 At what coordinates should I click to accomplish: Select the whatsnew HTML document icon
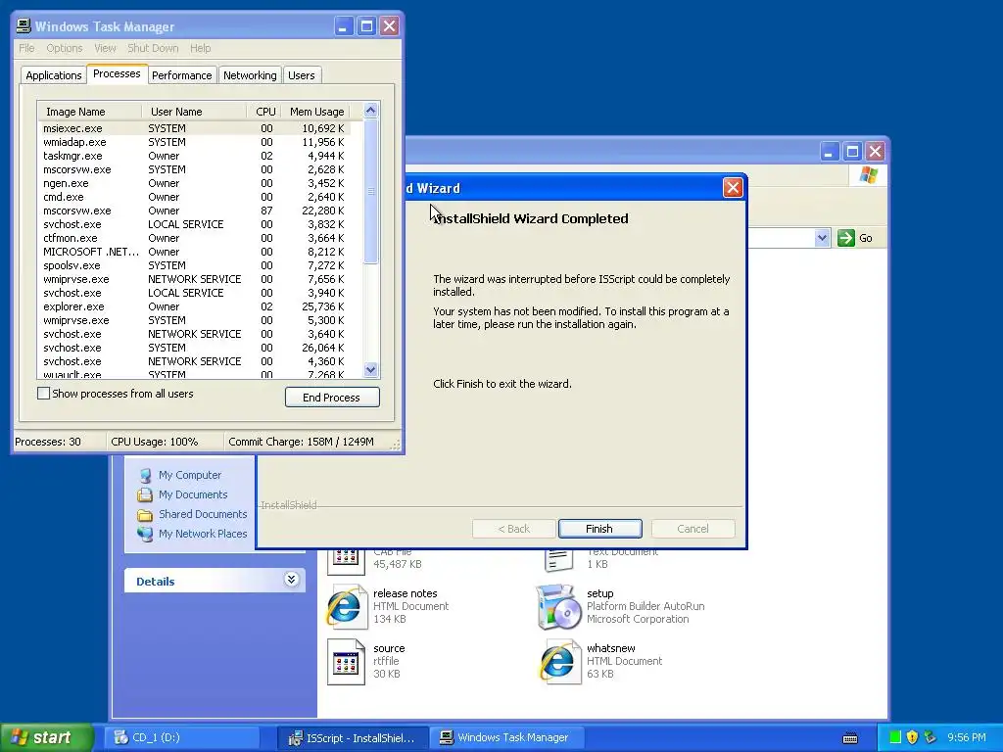pyautogui.click(x=559, y=662)
